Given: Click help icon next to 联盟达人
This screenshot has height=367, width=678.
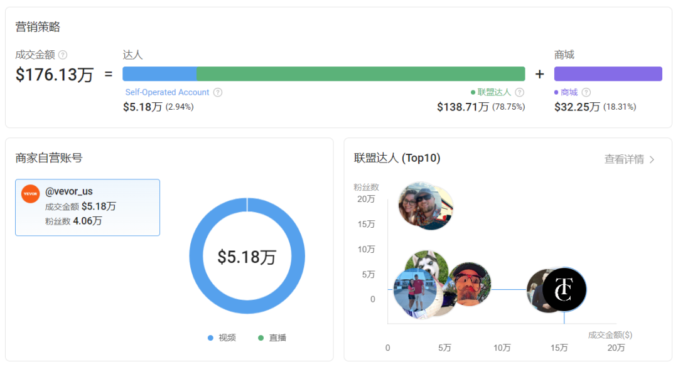Looking at the screenshot, I should tap(519, 92).
